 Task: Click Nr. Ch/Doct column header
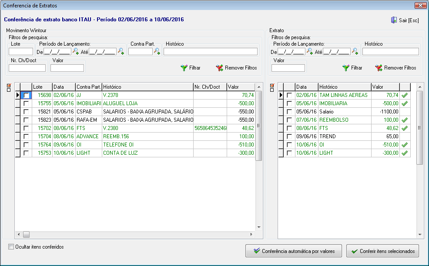pyautogui.click(x=210, y=87)
